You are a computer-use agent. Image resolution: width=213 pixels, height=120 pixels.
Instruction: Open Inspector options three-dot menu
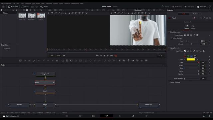click(x=211, y=10)
